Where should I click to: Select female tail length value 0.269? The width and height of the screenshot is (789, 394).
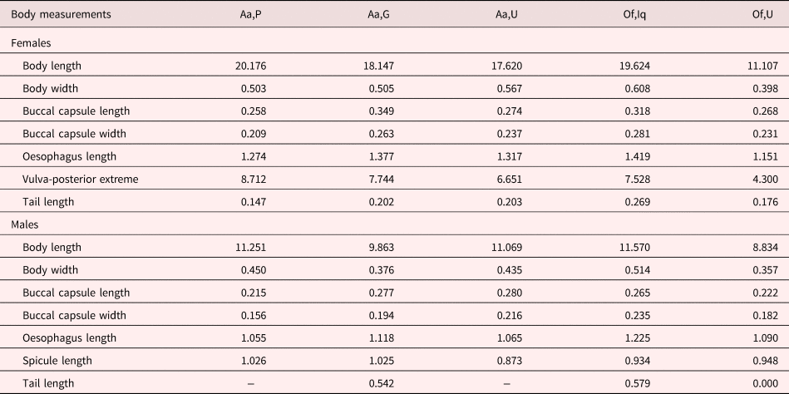tap(637, 202)
